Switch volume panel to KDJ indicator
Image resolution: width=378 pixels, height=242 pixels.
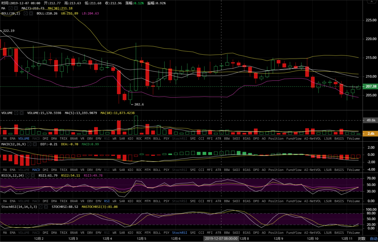130,139
